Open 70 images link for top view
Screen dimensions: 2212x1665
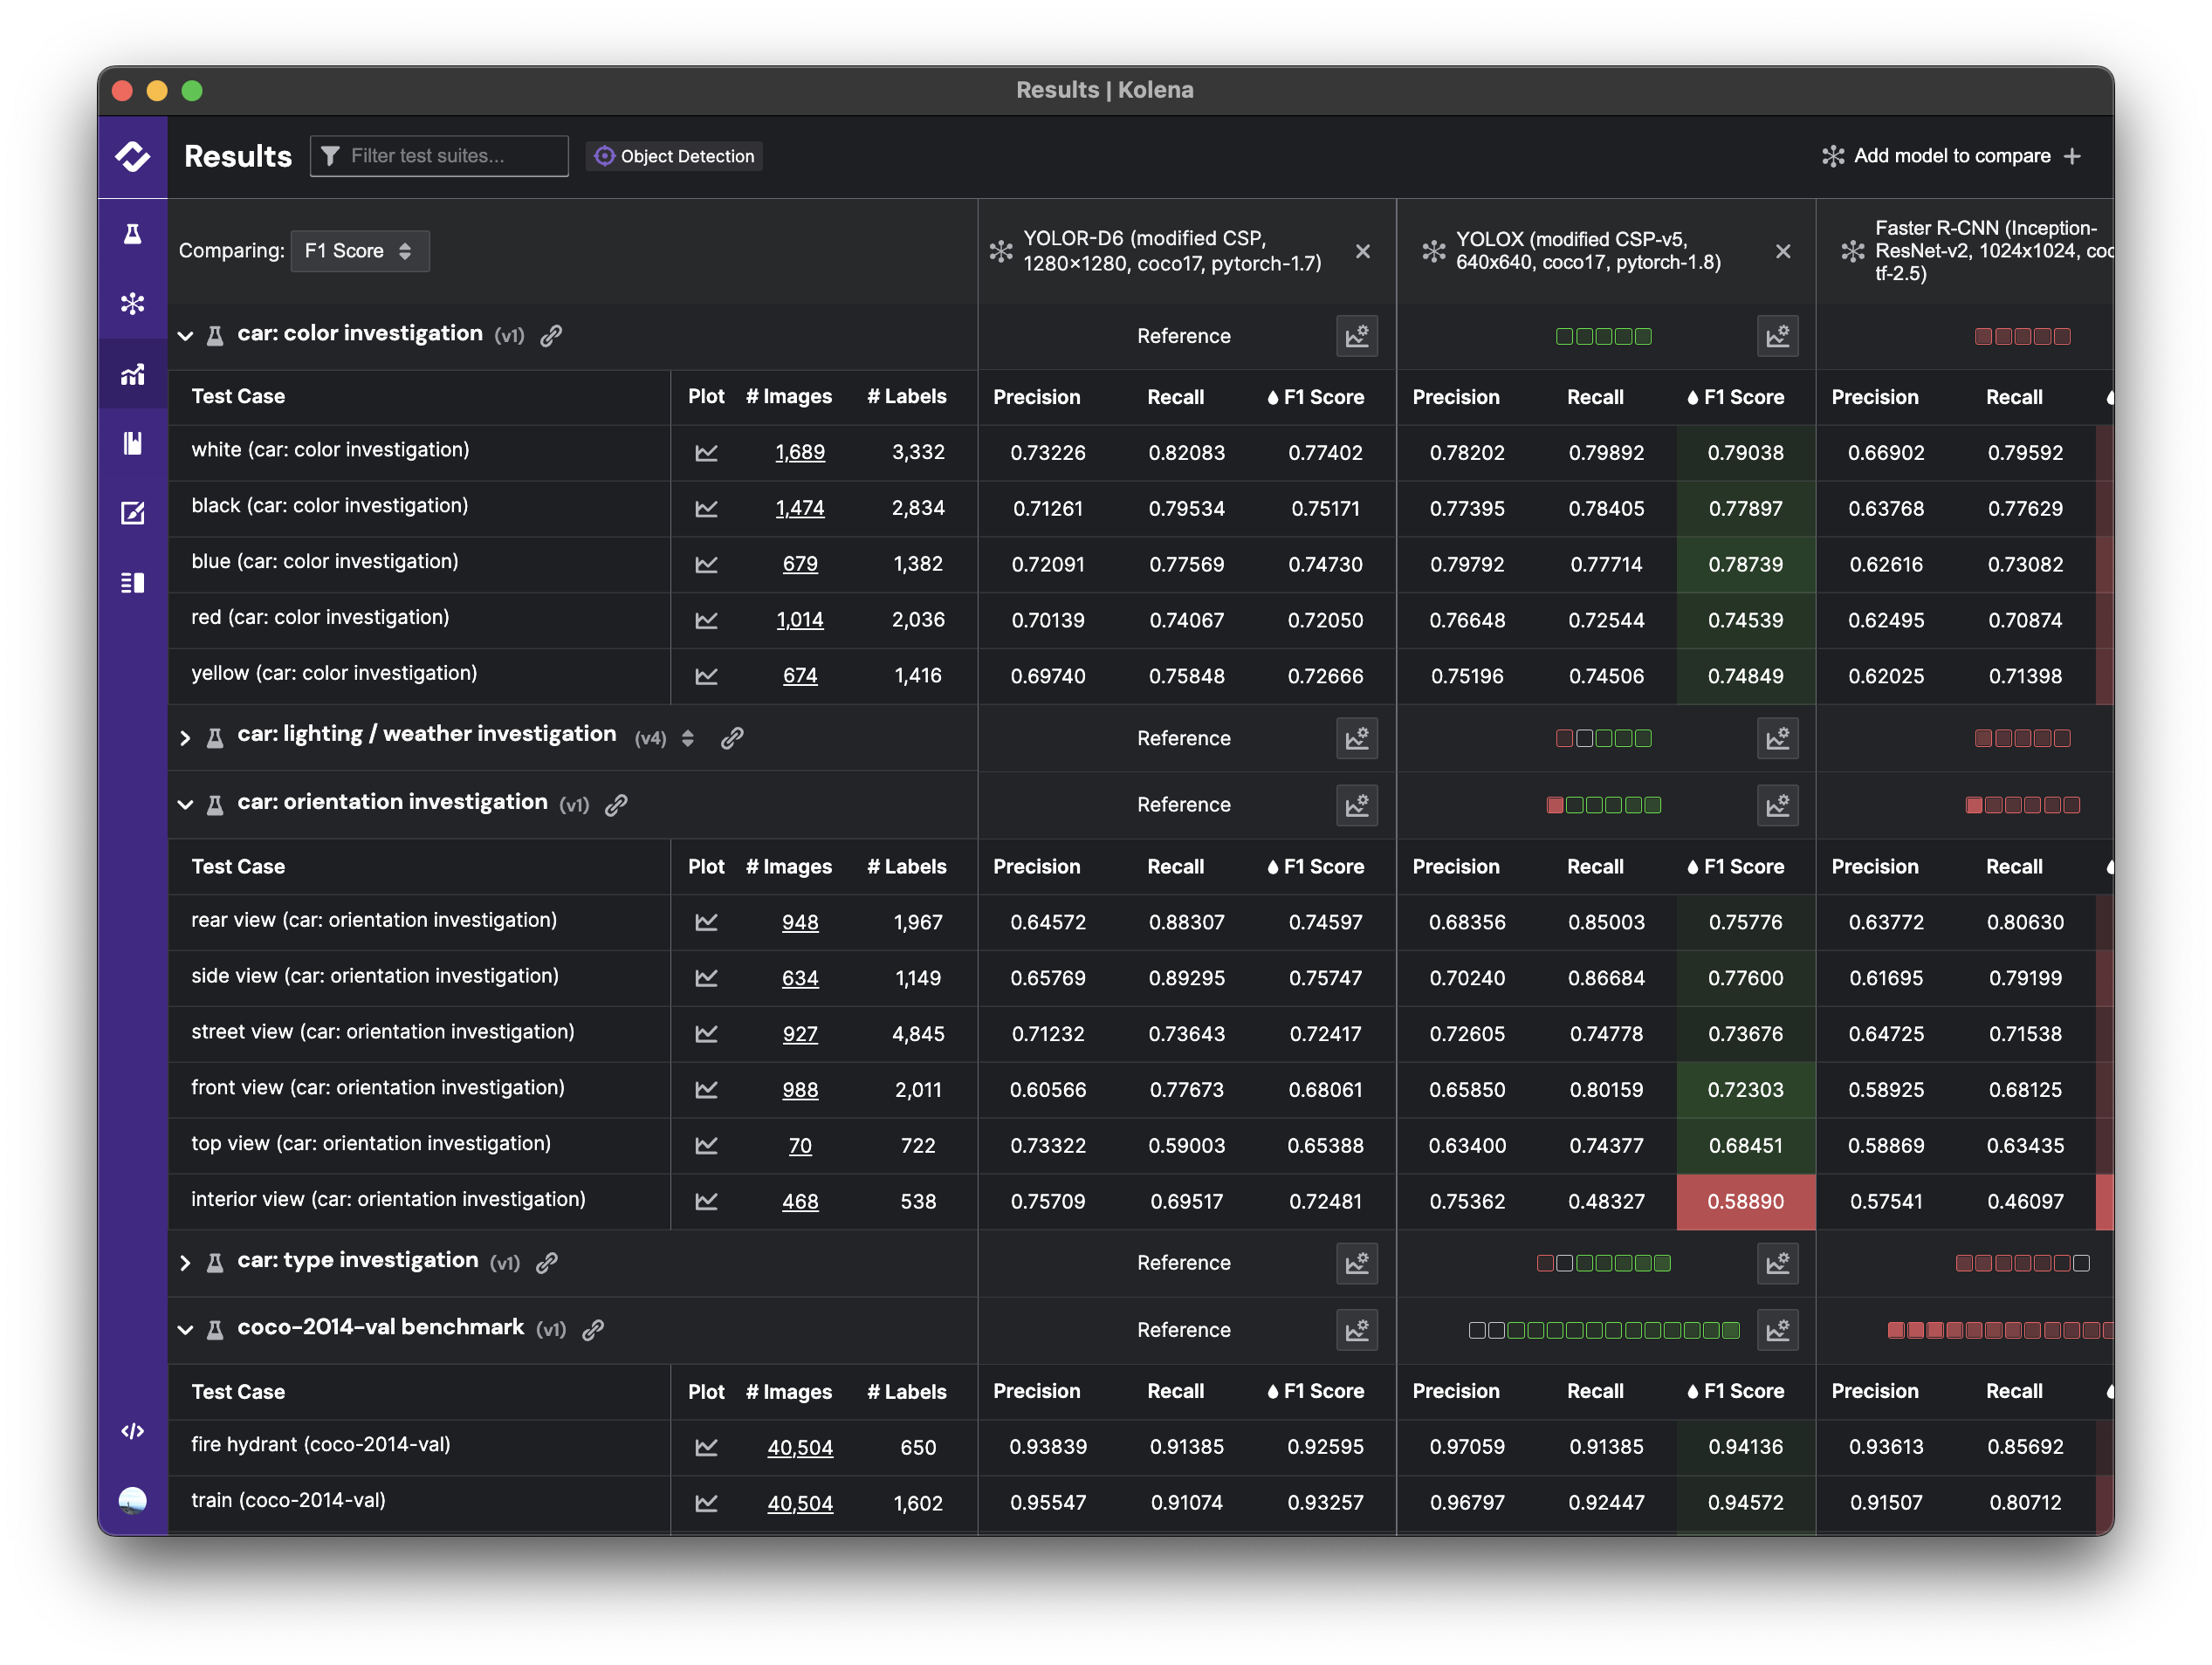tap(800, 1147)
